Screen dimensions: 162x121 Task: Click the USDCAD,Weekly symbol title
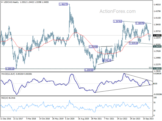(11, 2)
